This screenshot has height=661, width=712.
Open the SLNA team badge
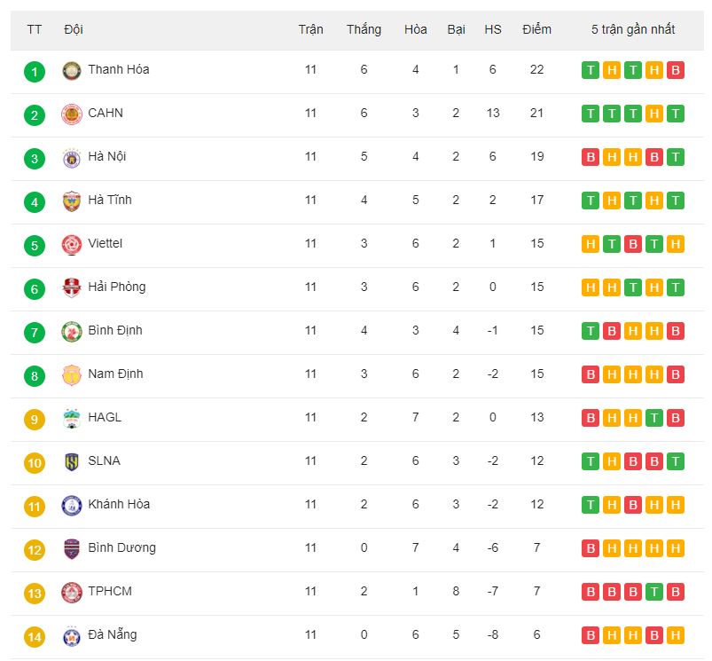coord(71,462)
